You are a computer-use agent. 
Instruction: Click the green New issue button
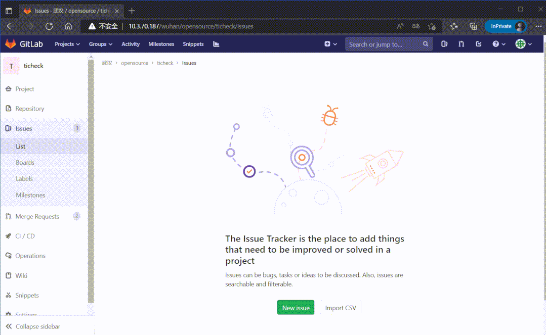tap(296, 308)
